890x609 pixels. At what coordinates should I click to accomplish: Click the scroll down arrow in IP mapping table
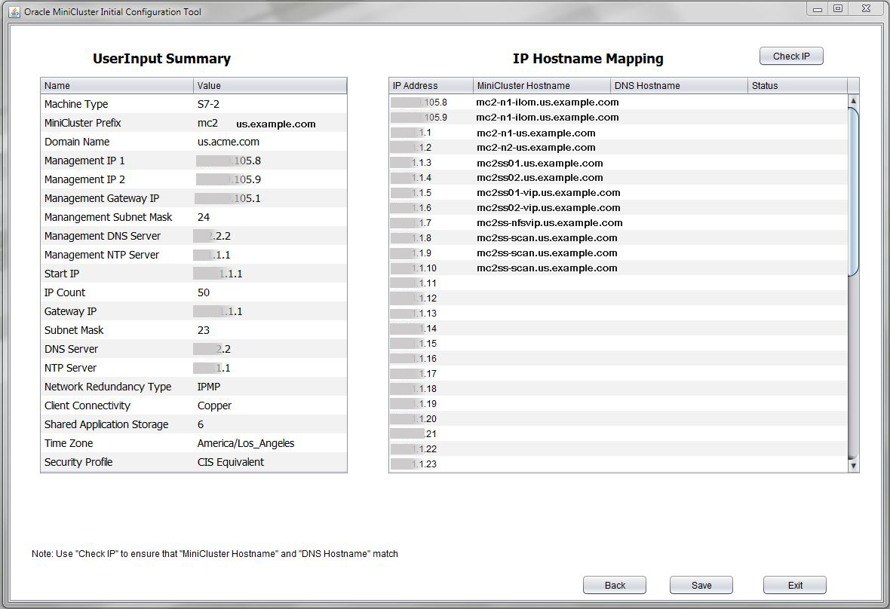pyautogui.click(x=853, y=466)
